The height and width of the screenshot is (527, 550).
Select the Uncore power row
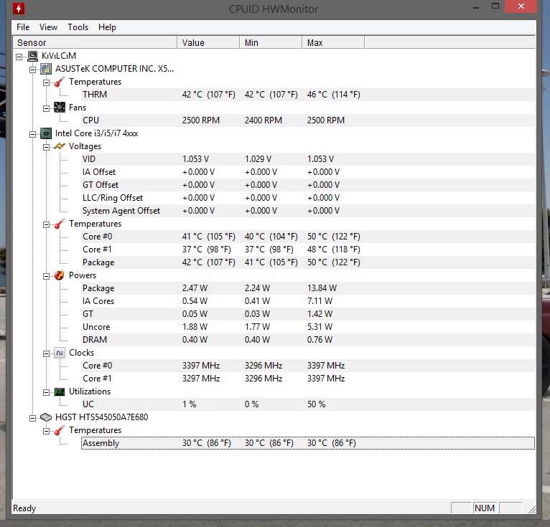(x=308, y=327)
